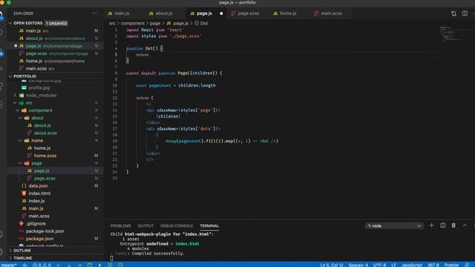
Task: Create a new terminal with the plus icon
Action: pyautogui.click(x=431, y=225)
